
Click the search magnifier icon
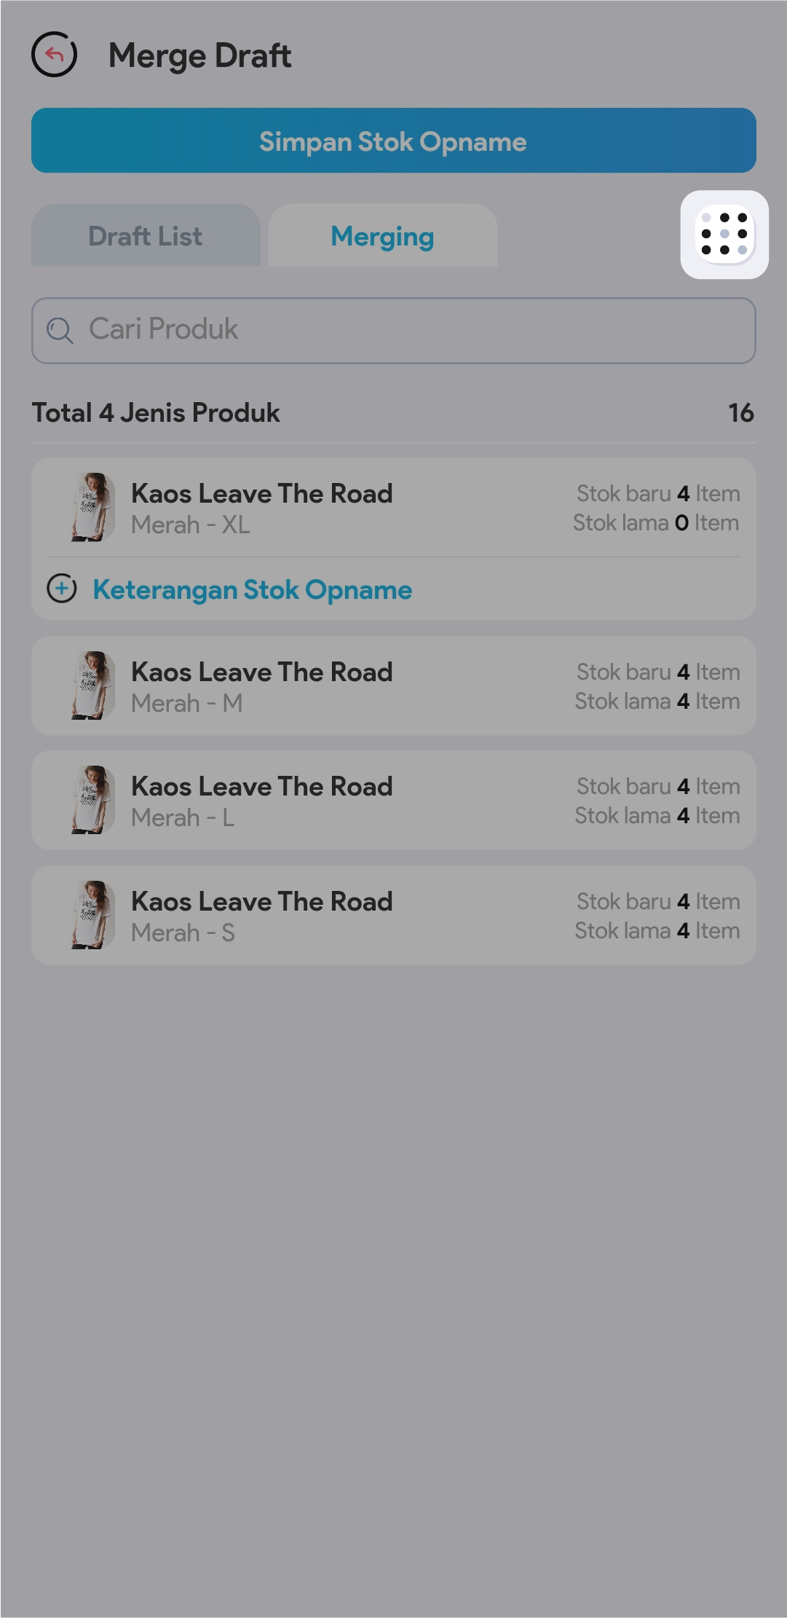(x=60, y=330)
